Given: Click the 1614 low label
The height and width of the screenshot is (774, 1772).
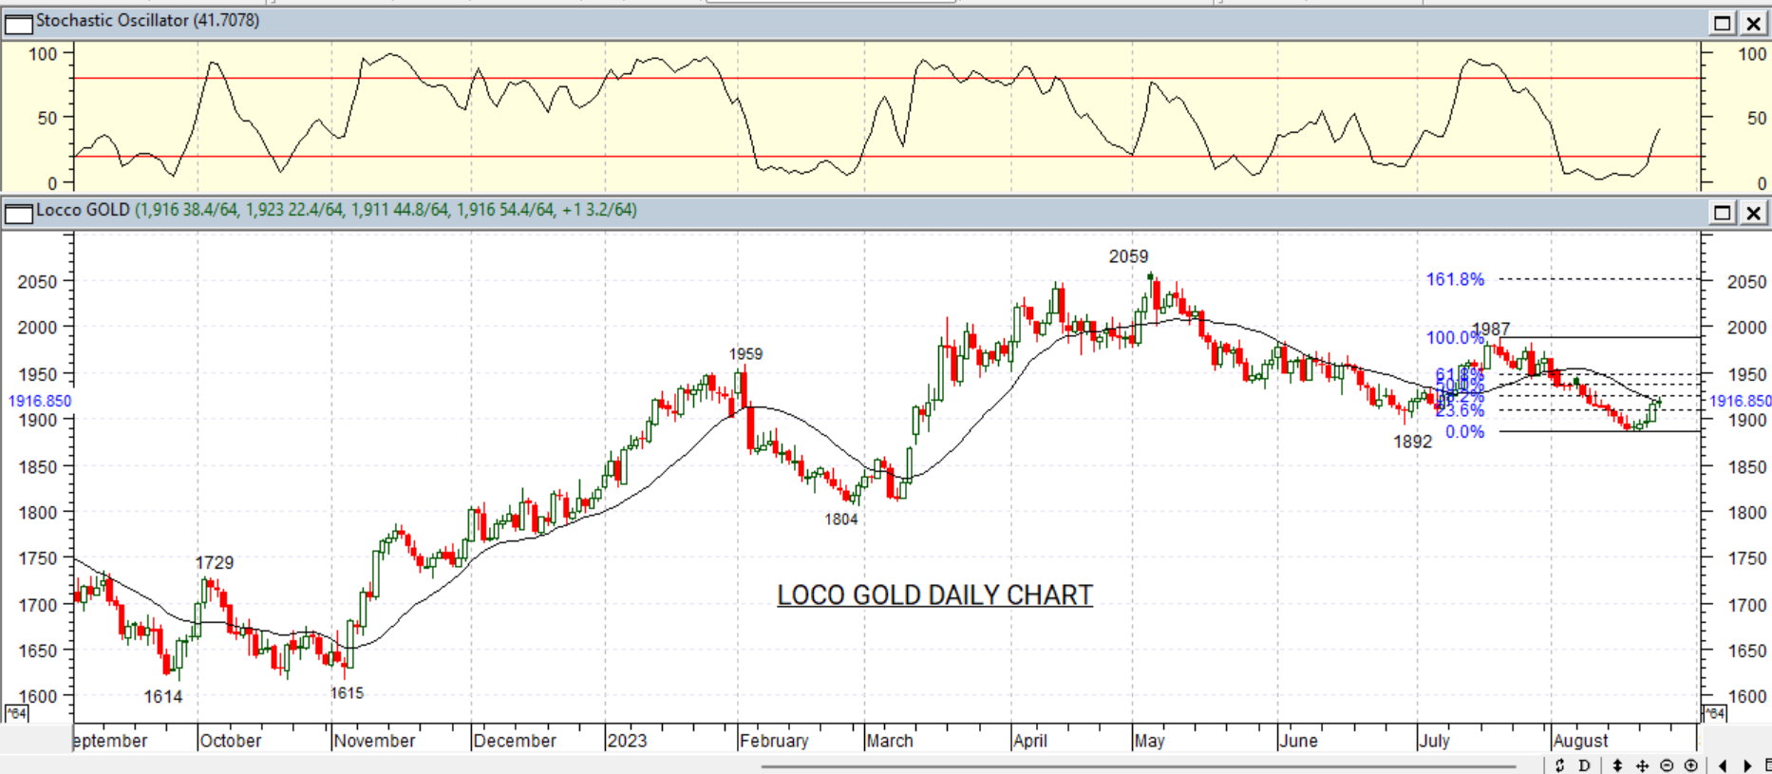Looking at the screenshot, I should pyautogui.click(x=163, y=697).
